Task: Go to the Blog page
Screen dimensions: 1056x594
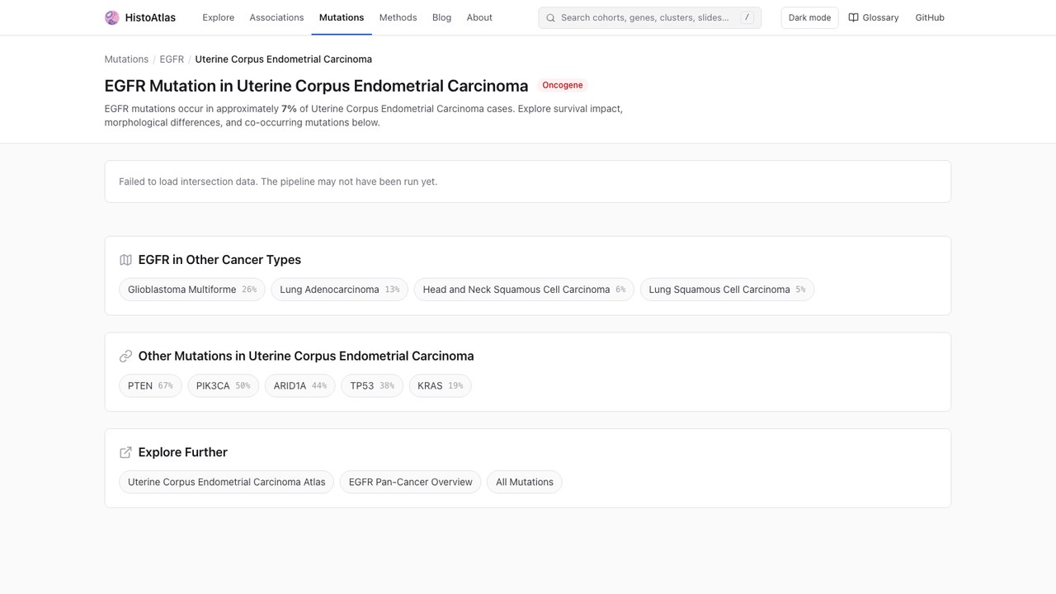Action: tap(441, 17)
